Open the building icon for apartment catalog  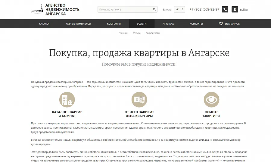click(x=67, y=100)
